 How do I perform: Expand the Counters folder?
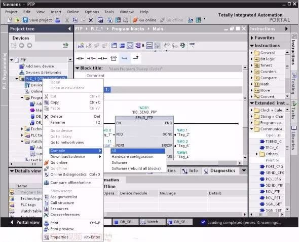(x=251, y=72)
